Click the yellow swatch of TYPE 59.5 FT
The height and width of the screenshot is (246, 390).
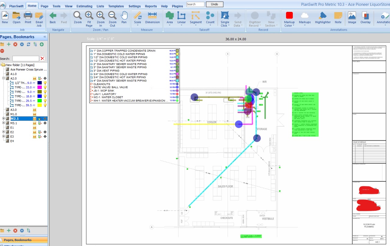click(40, 105)
